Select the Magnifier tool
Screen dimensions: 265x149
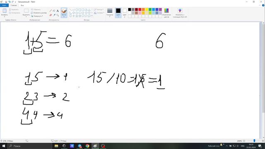pos(58,15)
